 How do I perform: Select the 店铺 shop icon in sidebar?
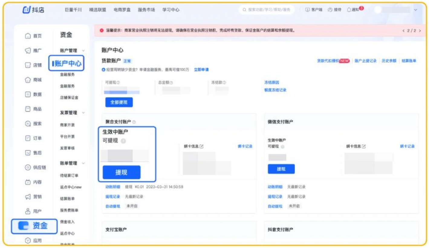[28, 65]
